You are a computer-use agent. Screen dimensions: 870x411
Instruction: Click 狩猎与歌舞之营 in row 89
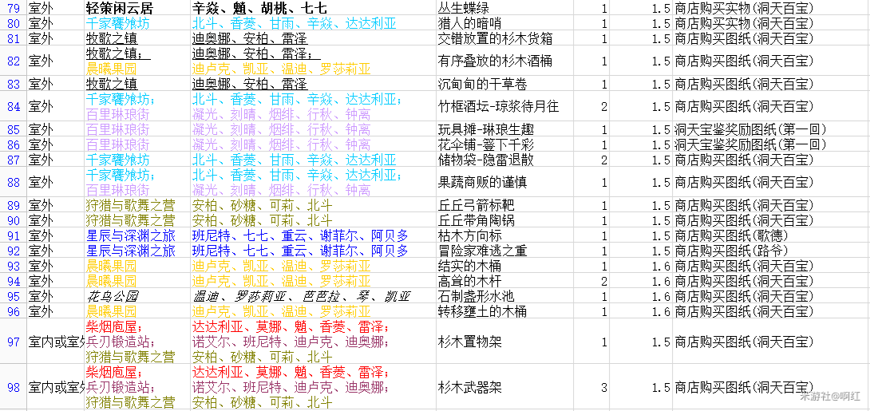coord(137,205)
